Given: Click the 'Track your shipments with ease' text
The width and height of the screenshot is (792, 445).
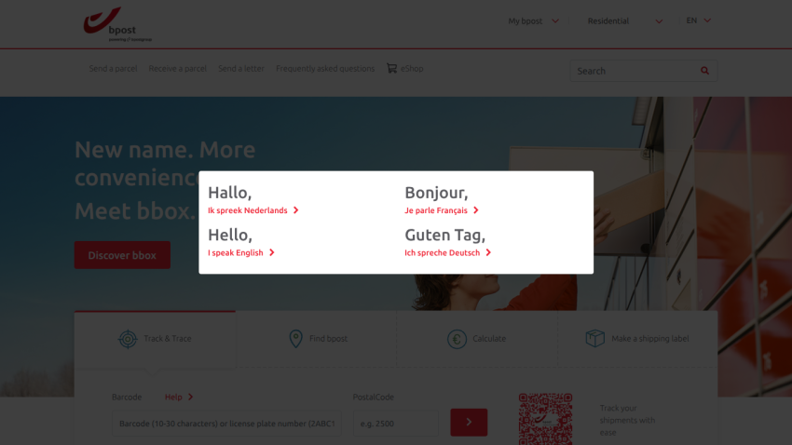Looking at the screenshot, I should (x=627, y=420).
